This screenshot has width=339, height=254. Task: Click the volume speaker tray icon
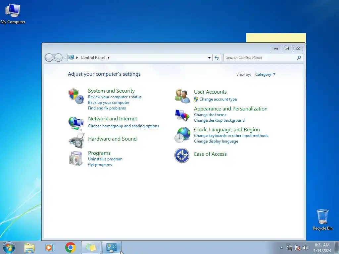click(x=306, y=248)
